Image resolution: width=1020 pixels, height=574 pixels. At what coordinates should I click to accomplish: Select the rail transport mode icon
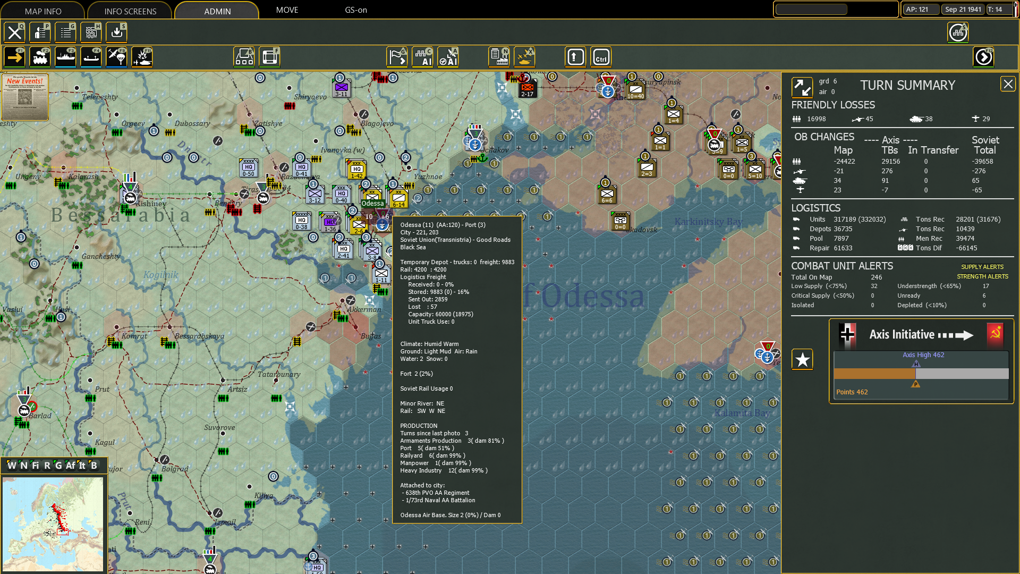point(40,57)
